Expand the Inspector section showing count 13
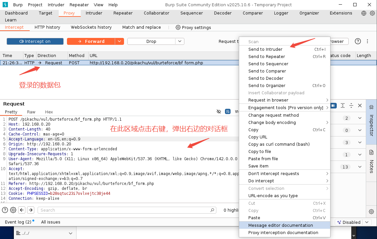 click(360, 167)
